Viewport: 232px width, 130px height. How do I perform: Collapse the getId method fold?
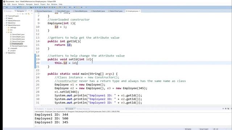click(40, 42)
